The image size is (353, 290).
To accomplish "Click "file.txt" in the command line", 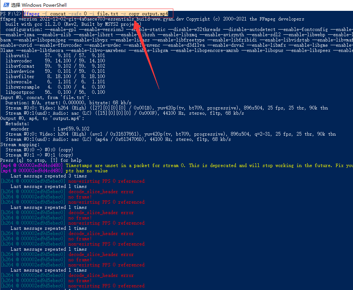I will point(105,14).
